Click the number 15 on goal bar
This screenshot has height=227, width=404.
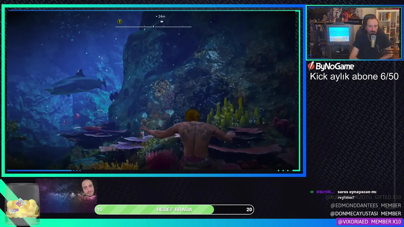pos(99,209)
